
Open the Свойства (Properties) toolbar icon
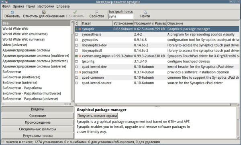(97, 12)
